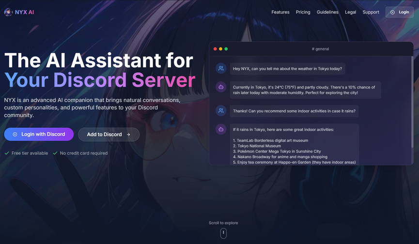
Task: Click 'Pokémon Center Mega Tokyo' list line
Action: tap(277, 152)
